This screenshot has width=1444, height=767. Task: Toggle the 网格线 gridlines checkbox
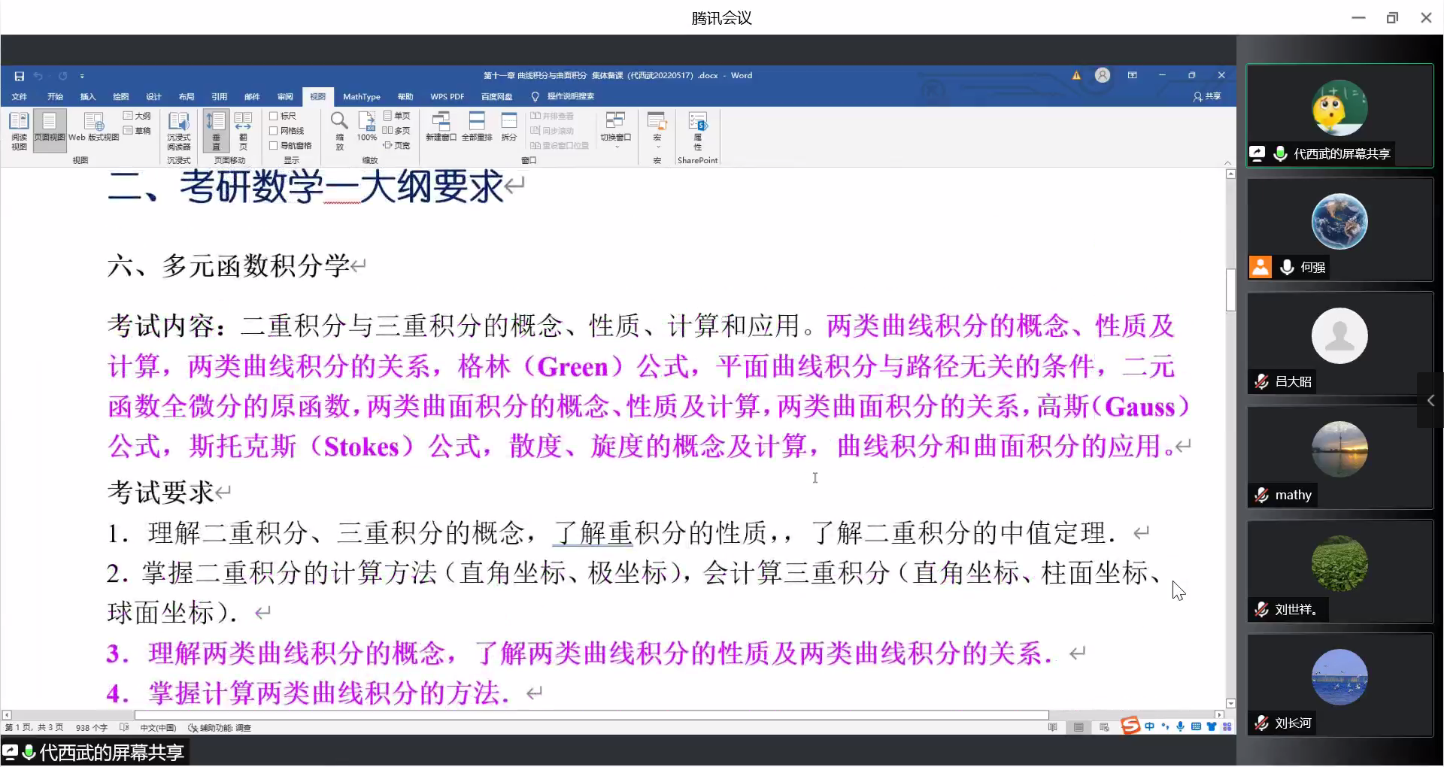click(x=274, y=131)
